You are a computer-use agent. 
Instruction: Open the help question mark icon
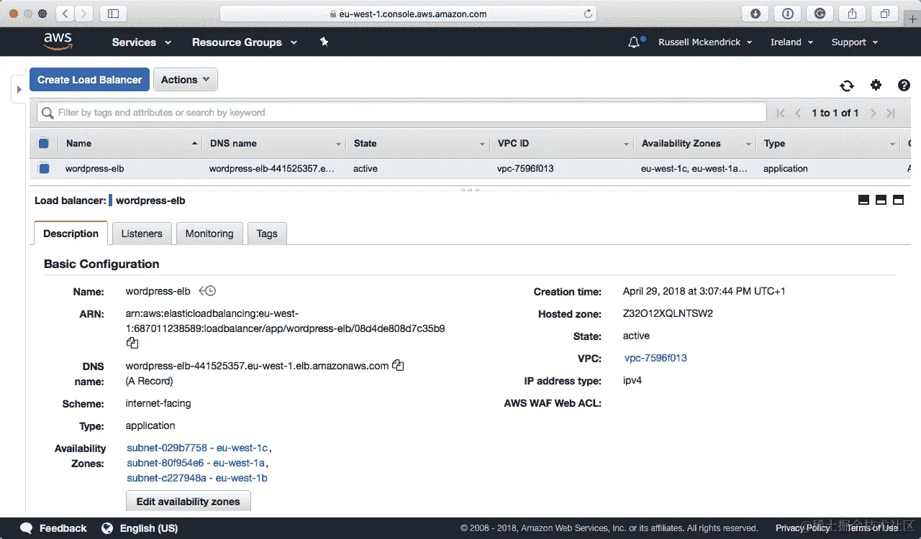pyautogui.click(x=904, y=85)
